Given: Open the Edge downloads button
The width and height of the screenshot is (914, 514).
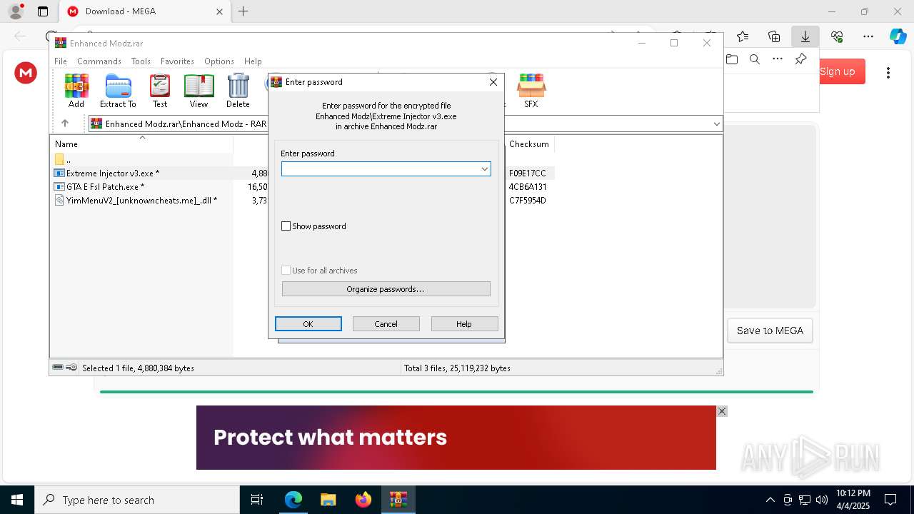Looking at the screenshot, I should coord(805,36).
